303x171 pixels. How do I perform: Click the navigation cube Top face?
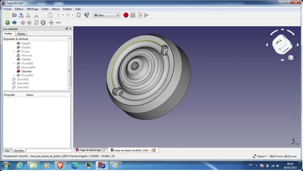click(279, 41)
